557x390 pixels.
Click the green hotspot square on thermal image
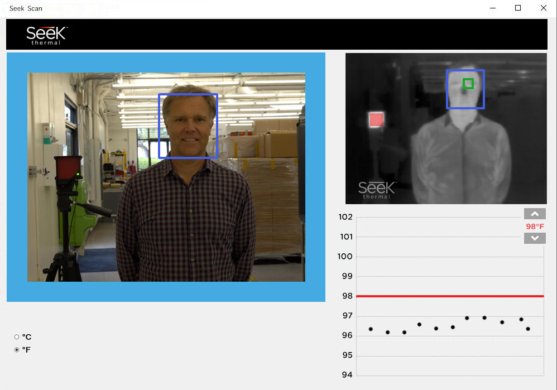pyautogui.click(x=468, y=84)
